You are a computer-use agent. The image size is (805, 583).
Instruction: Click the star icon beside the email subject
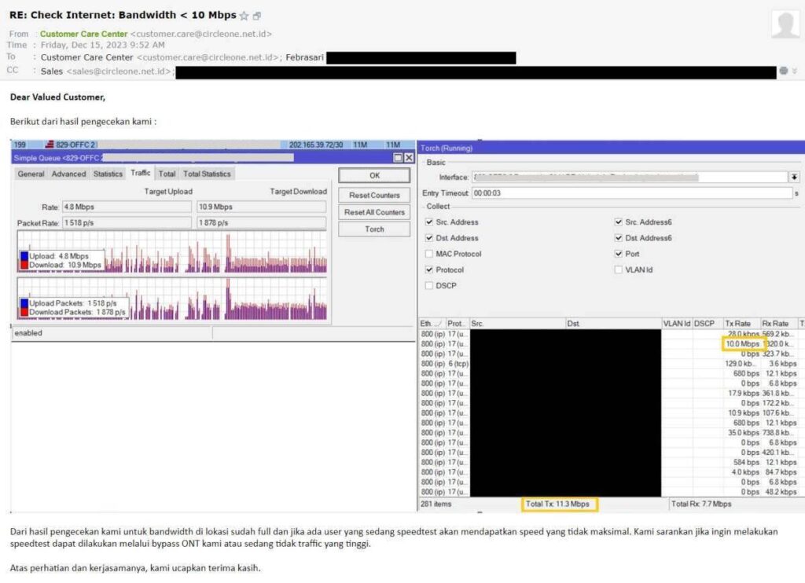246,14
